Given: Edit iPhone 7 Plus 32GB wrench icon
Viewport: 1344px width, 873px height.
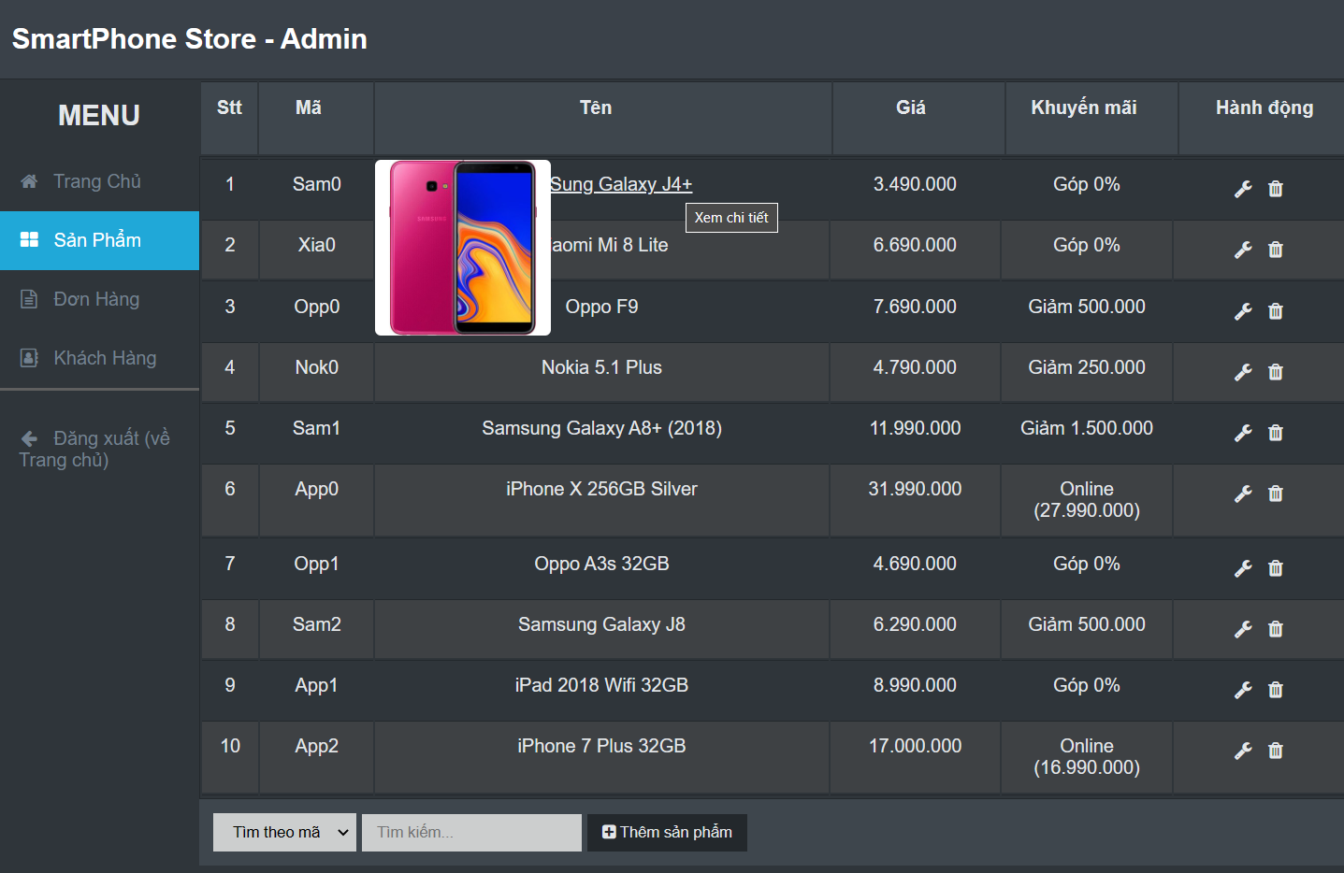Looking at the screenshot, I should pyautogui.click(x=1243, y=751).
